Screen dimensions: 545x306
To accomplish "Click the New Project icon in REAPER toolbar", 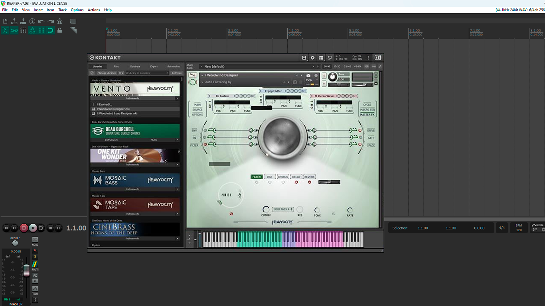I will click(5, 21).
